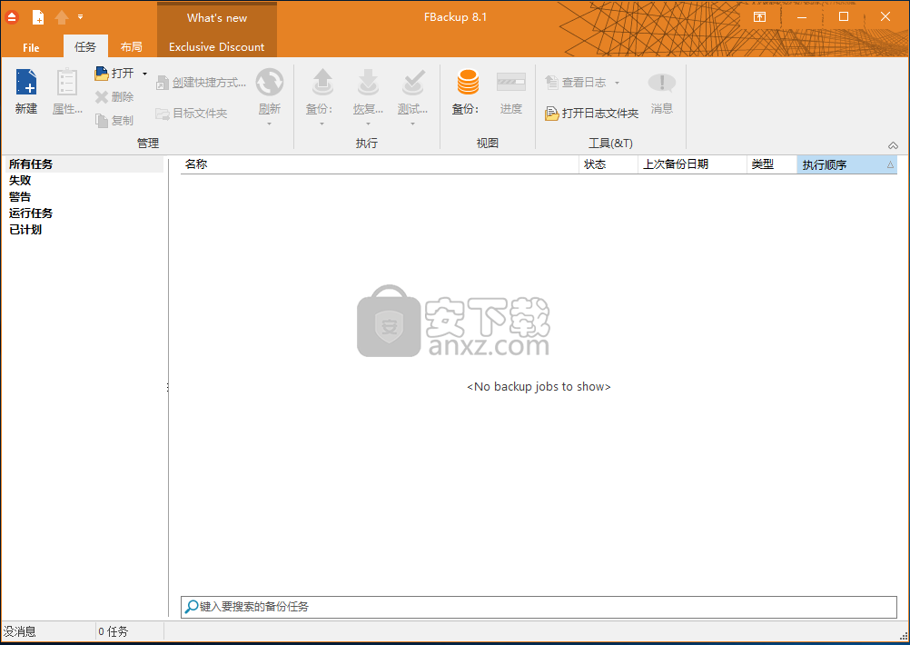The height and width of the screenshot is (645, 910).
Task: Open the What's new tab
Action: coord(217,18)
